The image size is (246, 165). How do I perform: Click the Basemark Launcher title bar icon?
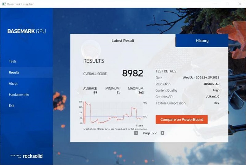tap(4, 4)
